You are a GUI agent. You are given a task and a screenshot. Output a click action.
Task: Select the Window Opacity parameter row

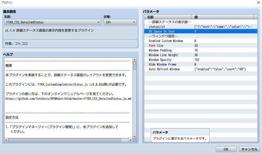click(x=201, y=59)
